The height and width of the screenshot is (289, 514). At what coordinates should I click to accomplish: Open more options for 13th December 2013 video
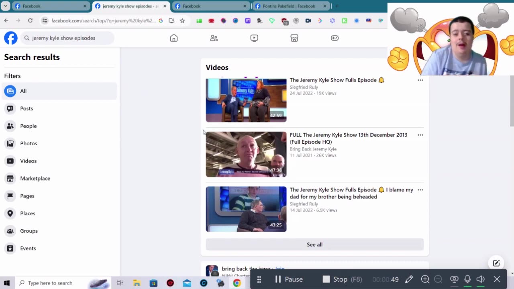420,135
